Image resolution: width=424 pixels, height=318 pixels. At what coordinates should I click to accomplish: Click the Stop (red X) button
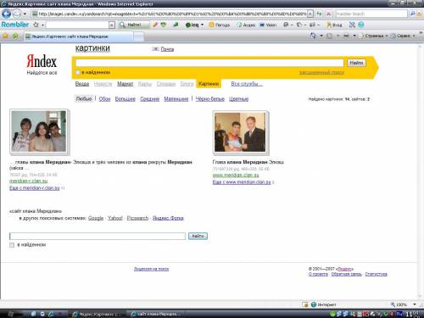[x=329, y=14]
